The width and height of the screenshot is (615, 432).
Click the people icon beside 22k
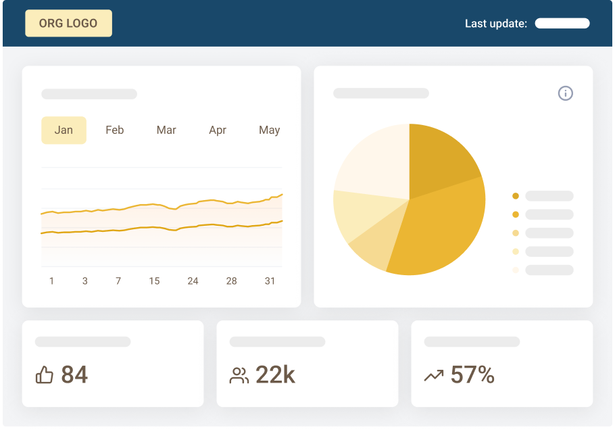(x=239, y=376)
